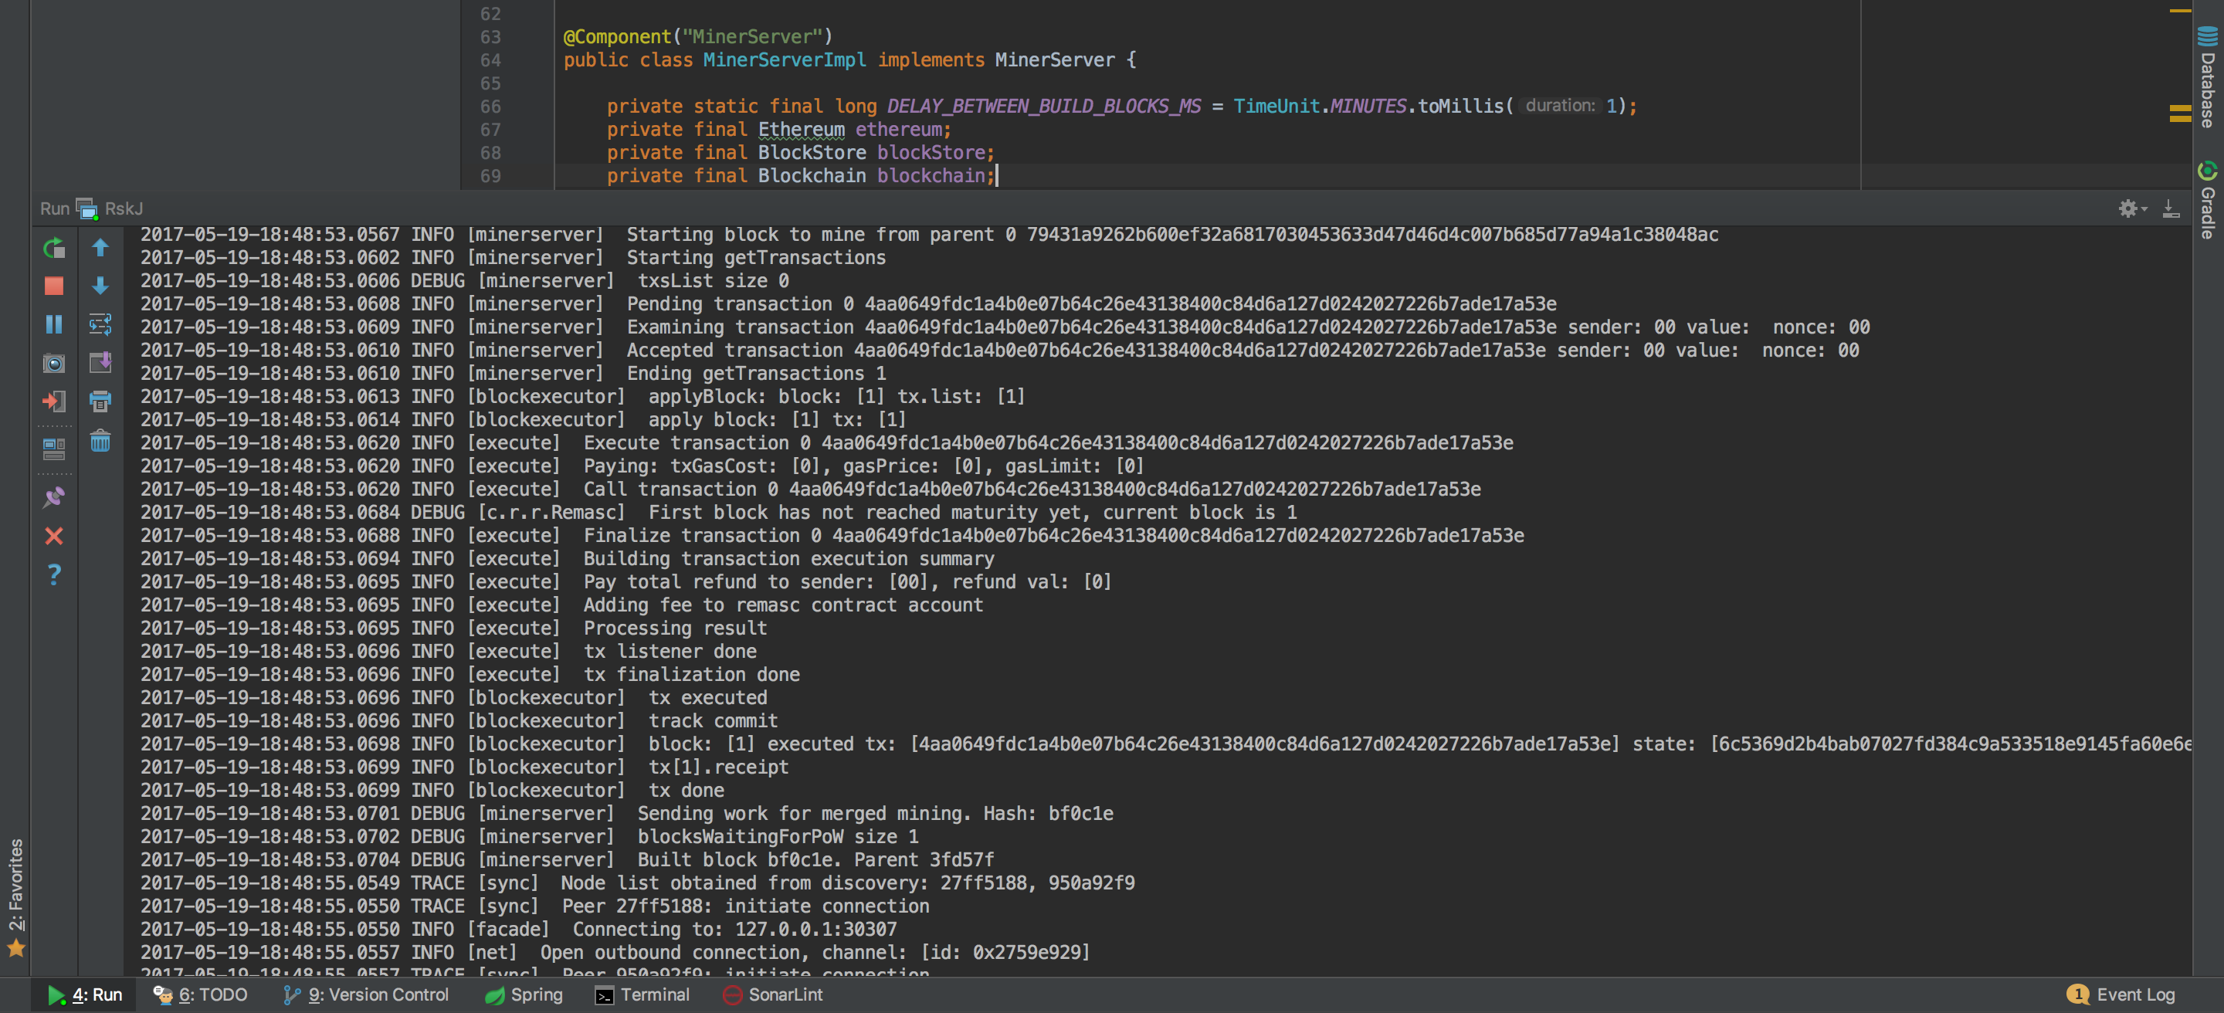Click the help question mark icon
This screenshot has width=2224, height=1013.
pyautogui.click(x=53, y=574)
